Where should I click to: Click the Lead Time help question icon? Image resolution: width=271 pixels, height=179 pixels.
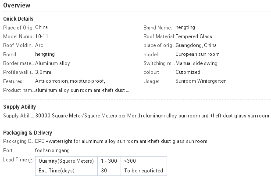tap(31, 160)
